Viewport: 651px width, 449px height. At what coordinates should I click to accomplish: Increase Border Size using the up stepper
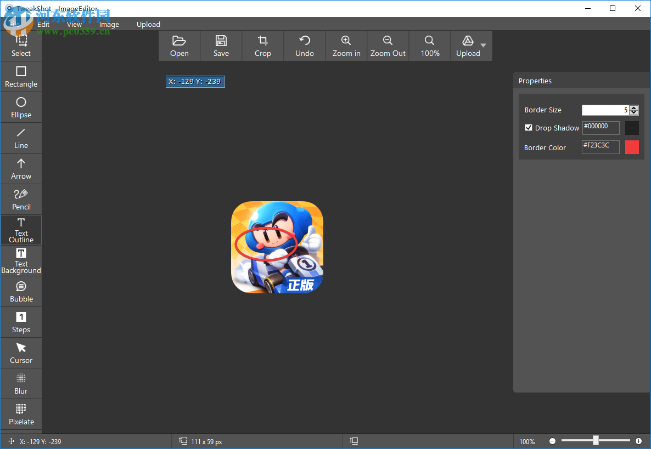click(x=634, y=107)
